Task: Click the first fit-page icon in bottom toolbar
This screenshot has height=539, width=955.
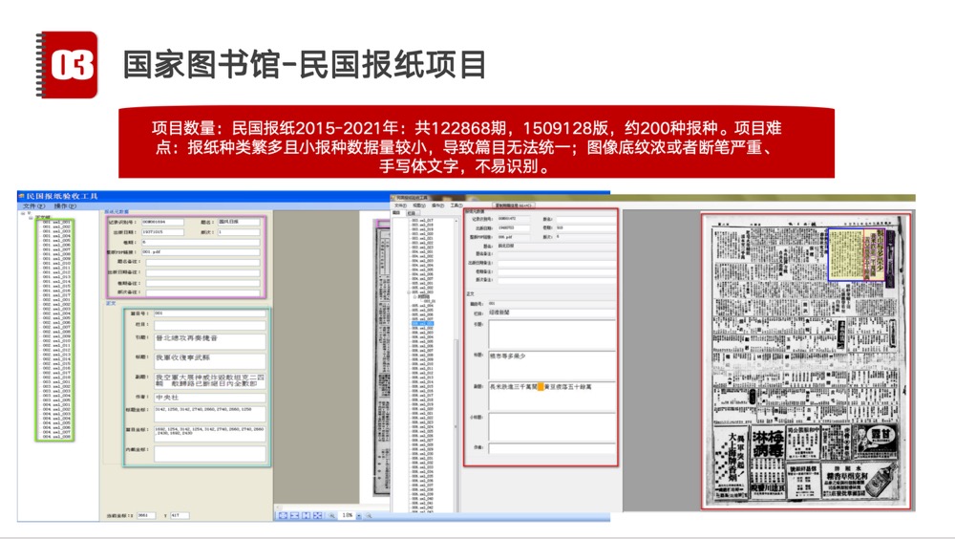Action: 284,515
